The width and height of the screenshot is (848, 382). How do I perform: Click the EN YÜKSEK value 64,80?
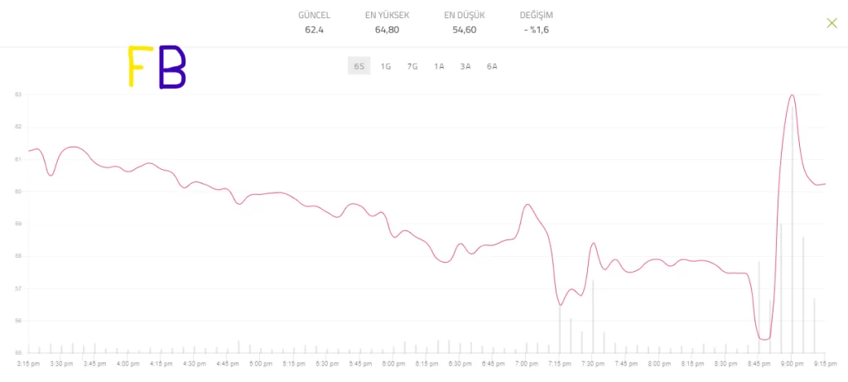(387, 31)
